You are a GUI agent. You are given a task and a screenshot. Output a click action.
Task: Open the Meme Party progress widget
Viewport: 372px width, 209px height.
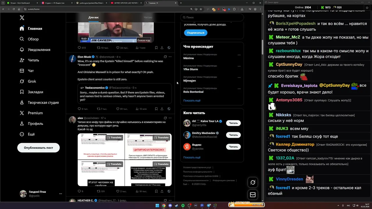[246, 205]
